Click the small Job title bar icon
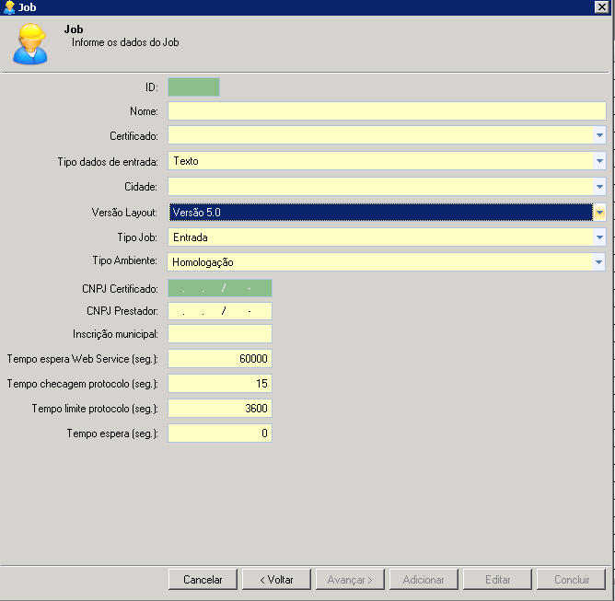Screen dimensions: 615x601 [x=8, y=7]
